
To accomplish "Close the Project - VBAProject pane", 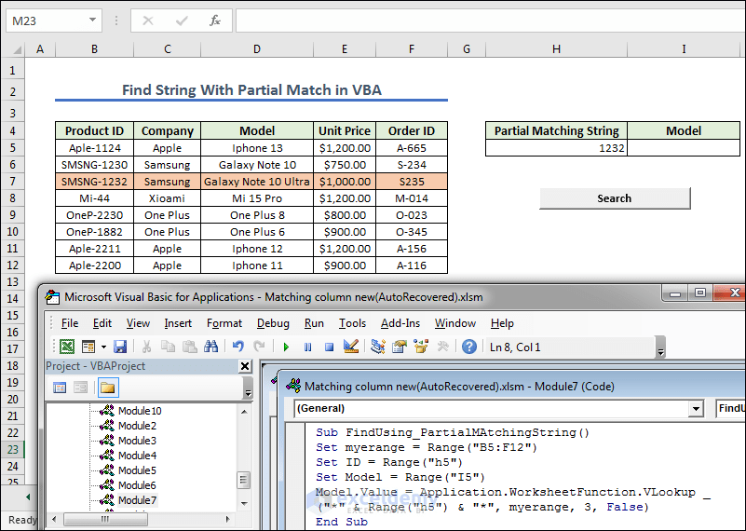I will [x=245, y=366].
